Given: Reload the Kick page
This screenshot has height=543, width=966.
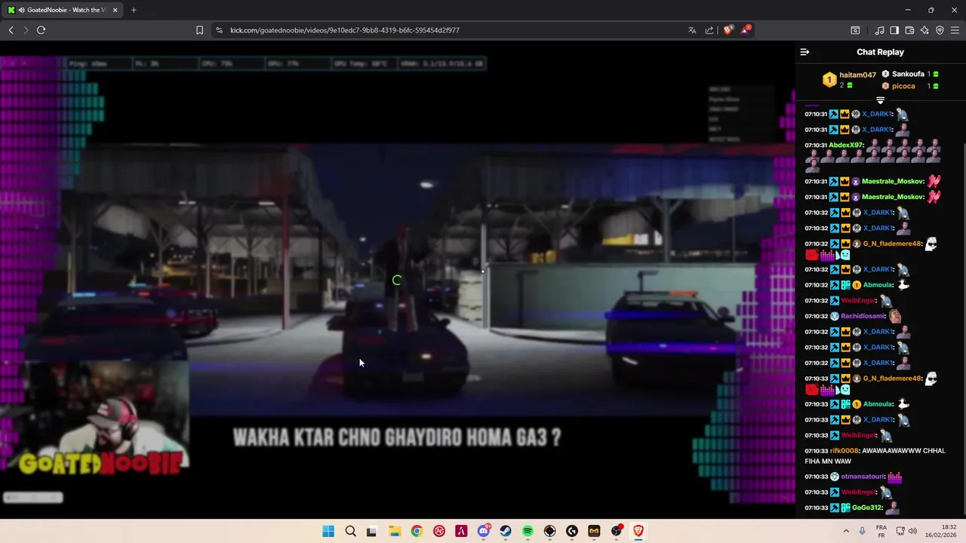Looking at the screenshot, I should click(x=41, y=30).
